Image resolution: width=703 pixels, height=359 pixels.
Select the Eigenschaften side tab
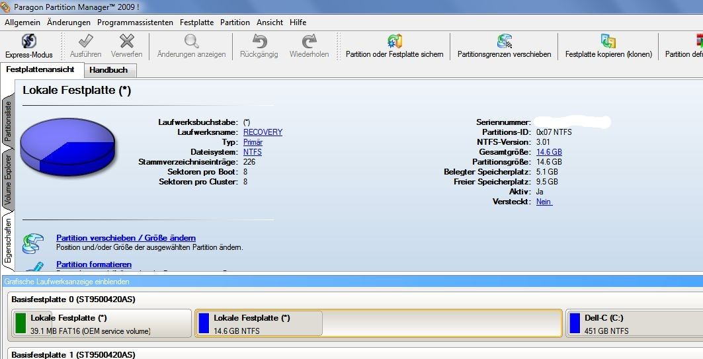pos(8,241)
